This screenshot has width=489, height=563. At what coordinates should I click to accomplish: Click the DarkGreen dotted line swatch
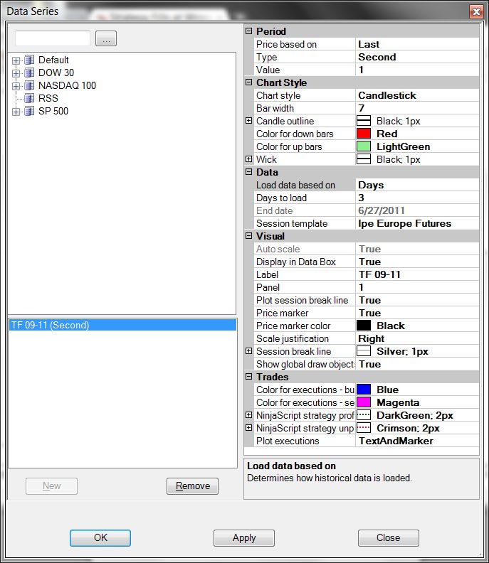point(364,415)
